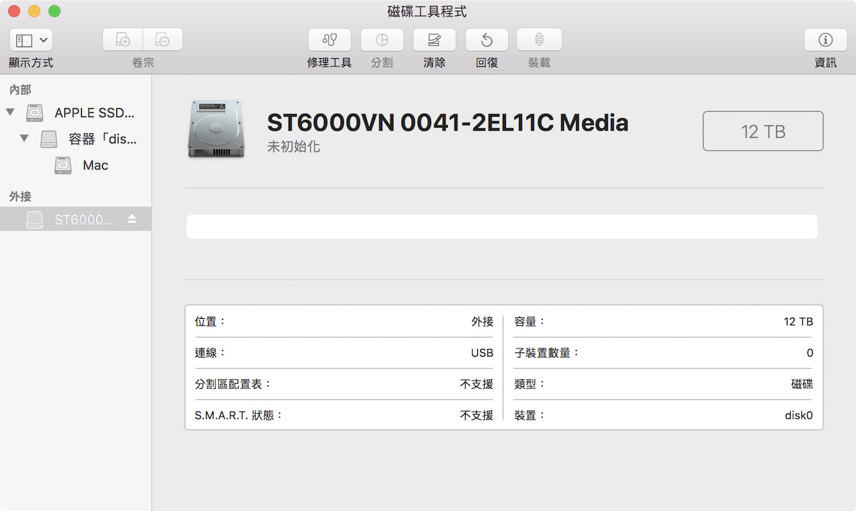Click the Partition (分割) pie icon

tap(381, 40)
